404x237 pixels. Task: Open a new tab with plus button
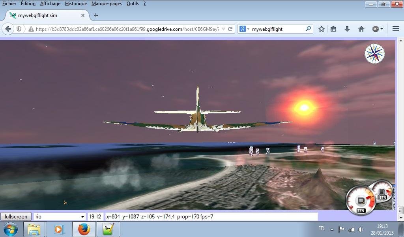pyautogui.click(x=96, y=15)
